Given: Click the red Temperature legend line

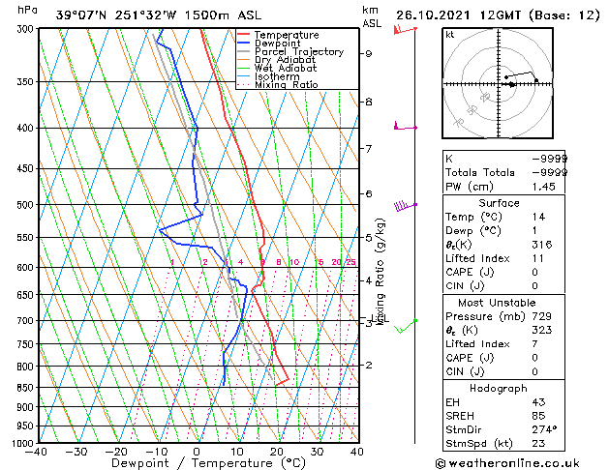Looking at the screenshot, I should point(244,34).
